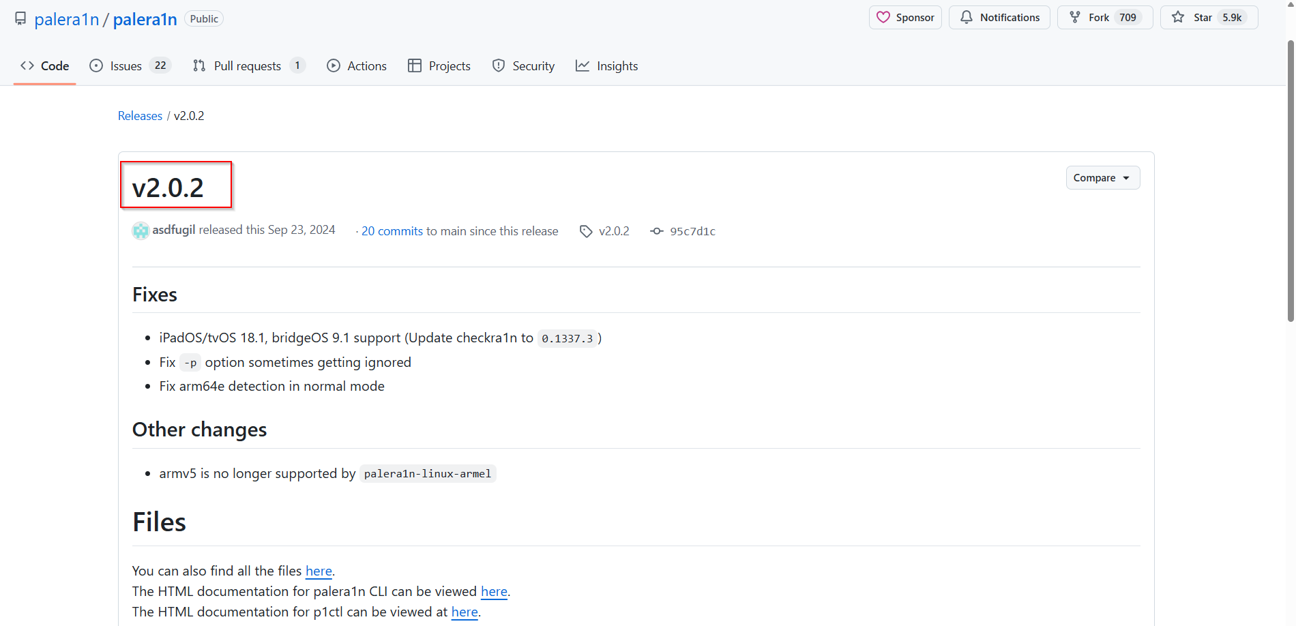Open the asdfugil profile link
Image resolution: width=1296 pixels, height=626 pixels.
tap(174, 230)
